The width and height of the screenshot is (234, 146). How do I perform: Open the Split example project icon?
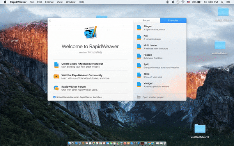tap(139, 66)
